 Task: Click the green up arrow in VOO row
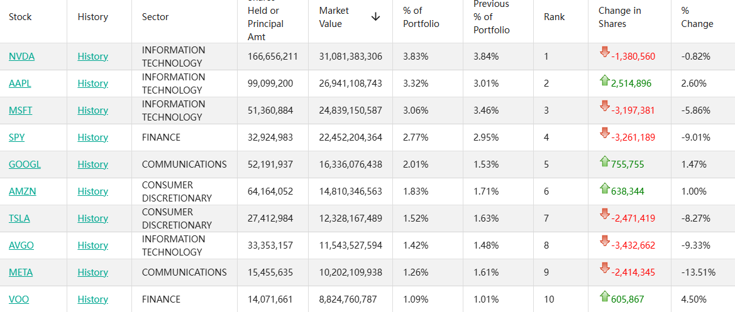605,296
